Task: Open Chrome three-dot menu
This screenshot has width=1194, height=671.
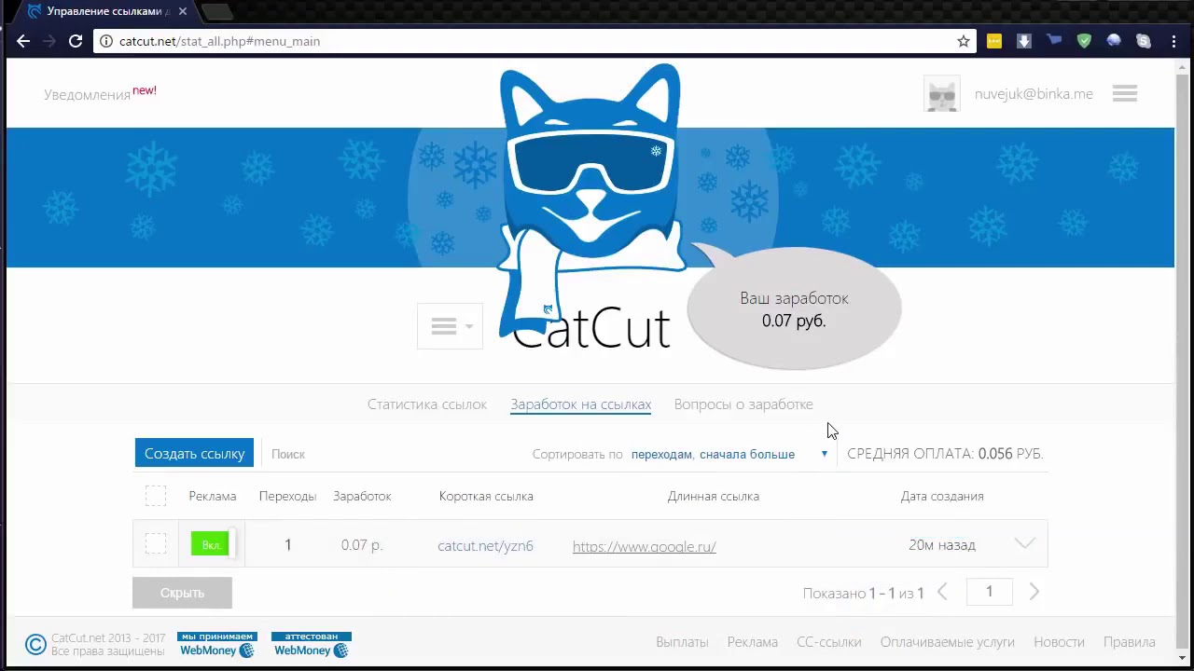Action: pyautogui.click(x=1173, y=41)
